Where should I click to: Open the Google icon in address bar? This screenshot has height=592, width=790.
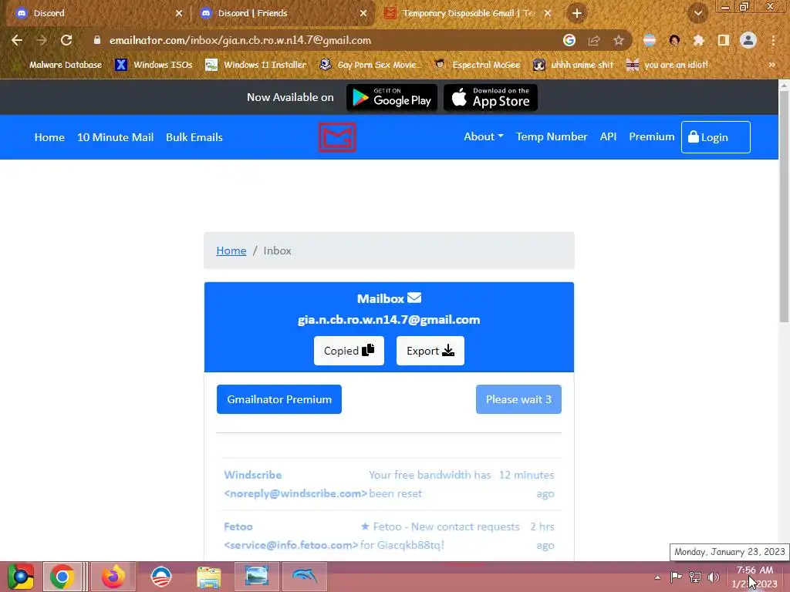pos(569,40)
